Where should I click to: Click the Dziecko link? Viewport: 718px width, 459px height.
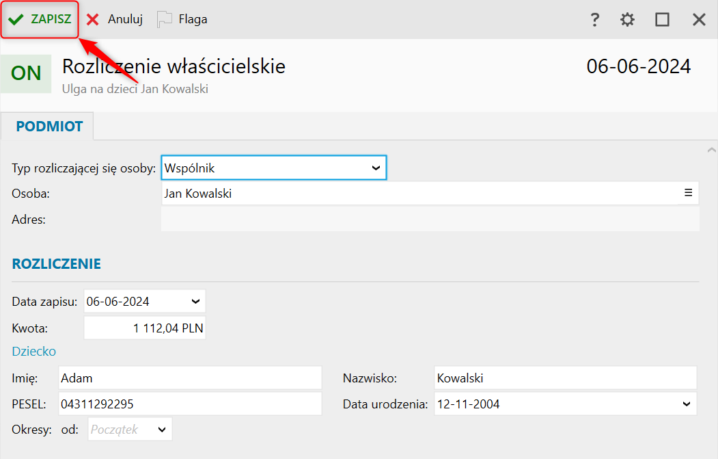tap(34, 351)
